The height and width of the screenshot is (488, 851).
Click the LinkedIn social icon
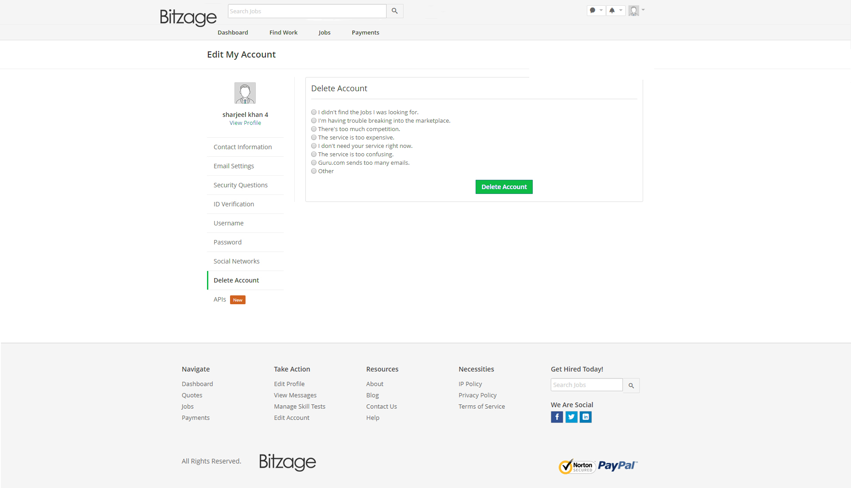(x=586, y=417)
